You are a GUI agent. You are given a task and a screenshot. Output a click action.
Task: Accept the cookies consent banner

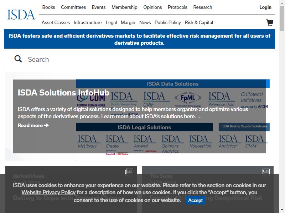coord(195,200)
